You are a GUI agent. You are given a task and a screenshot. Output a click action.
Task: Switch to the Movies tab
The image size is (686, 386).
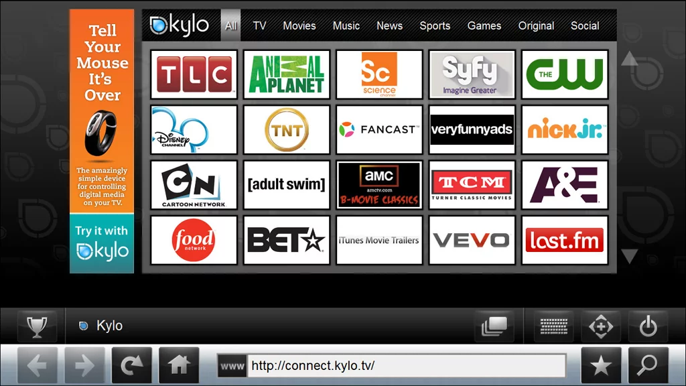point(299,26)
